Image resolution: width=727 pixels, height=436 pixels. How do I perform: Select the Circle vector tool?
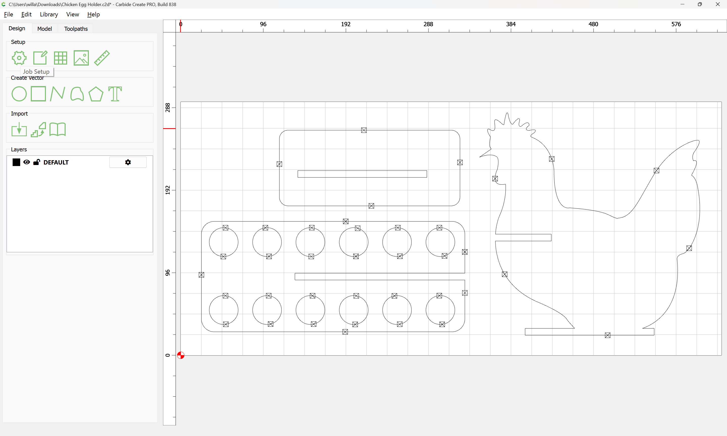(19, 94)
